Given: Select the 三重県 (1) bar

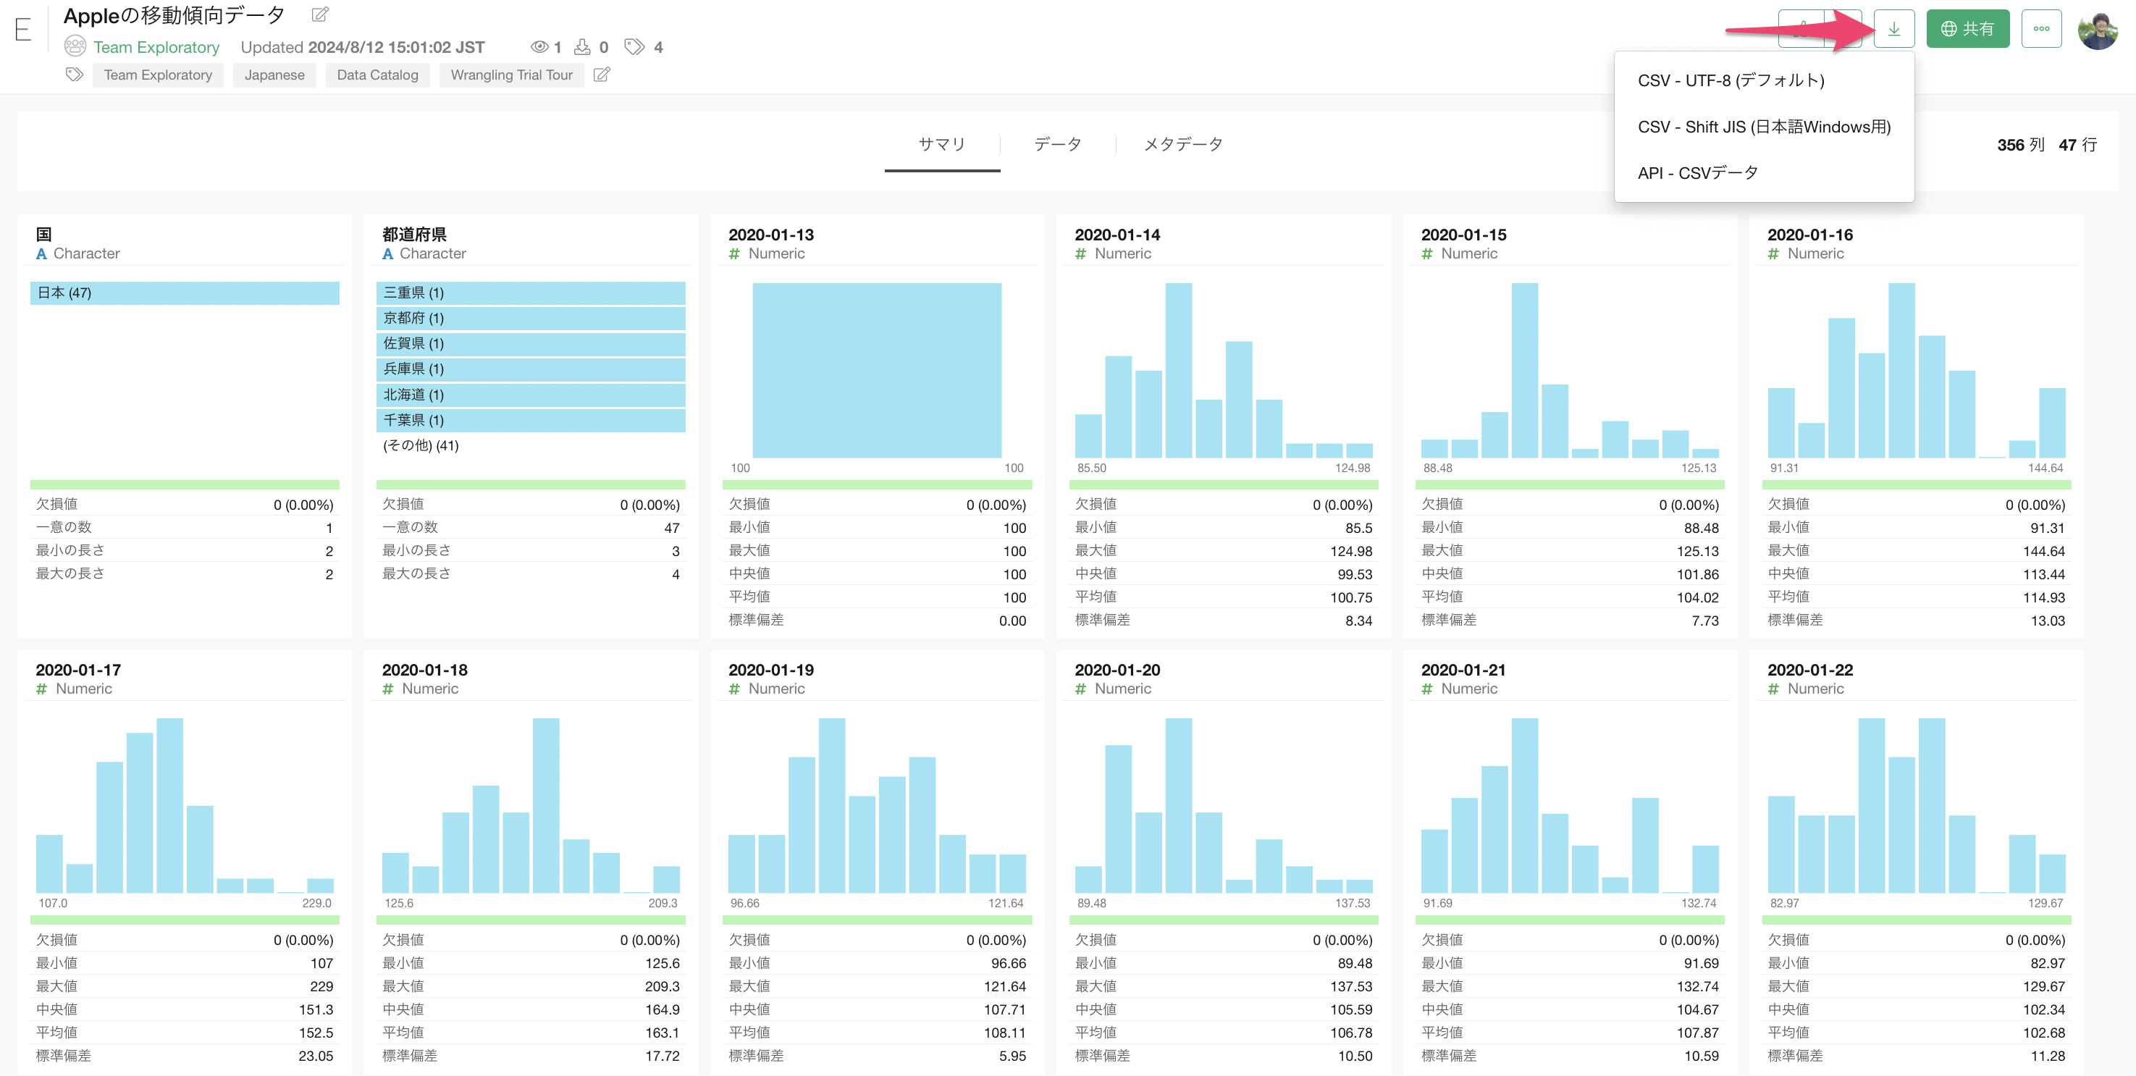Looking at the screenshot, I should point(531,293).
